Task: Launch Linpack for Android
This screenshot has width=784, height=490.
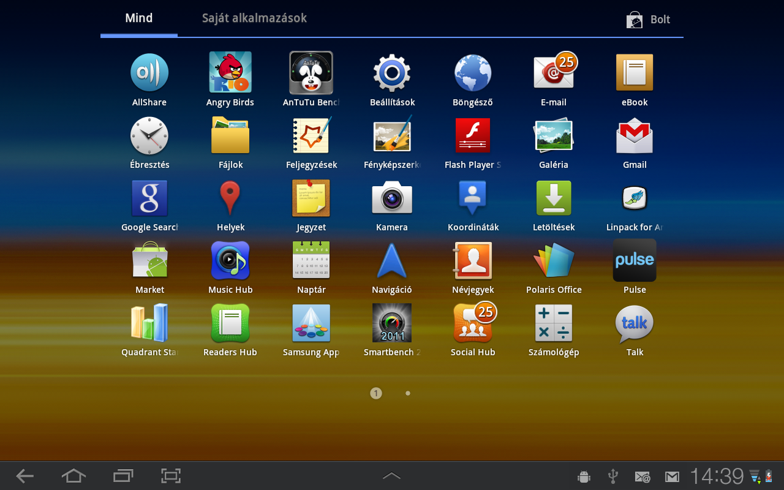Action: coord(635,198)
